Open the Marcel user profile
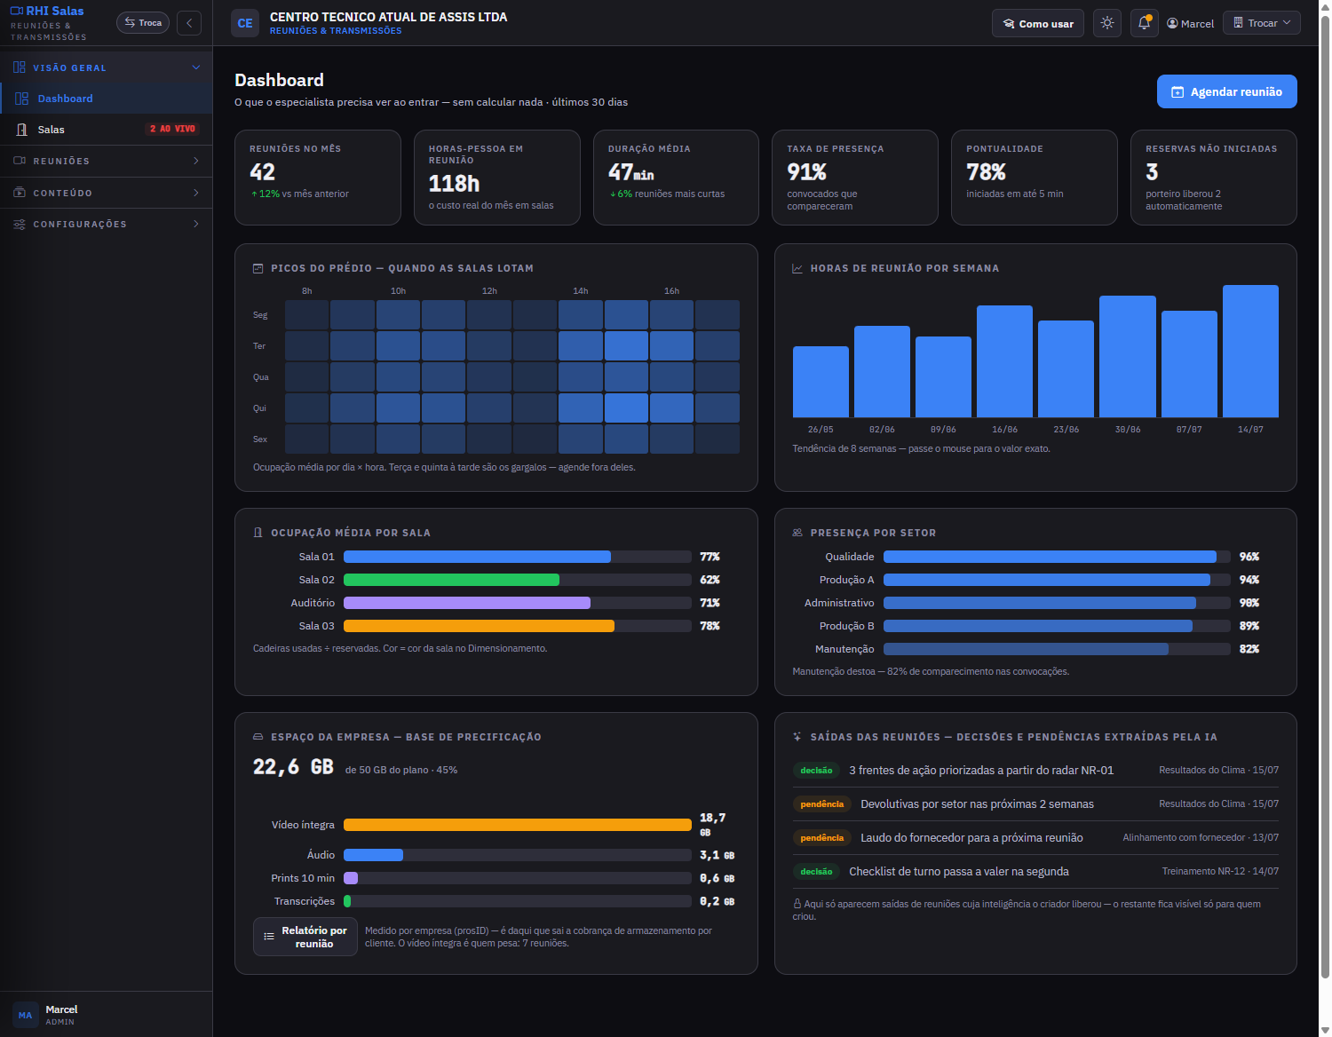This screenshot has height=1037, width=1332. pyautogui.click(x=1191, y=24)
